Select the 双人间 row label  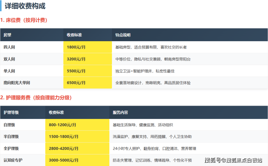coord(9,59)
